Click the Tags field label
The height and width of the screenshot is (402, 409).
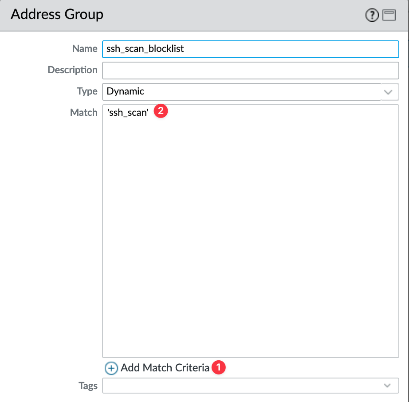tap(88, 386)
